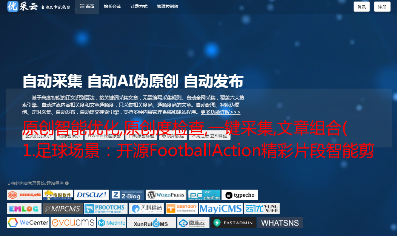Click the 注册 button
This screenshot has width=397, height=236.
382,6
